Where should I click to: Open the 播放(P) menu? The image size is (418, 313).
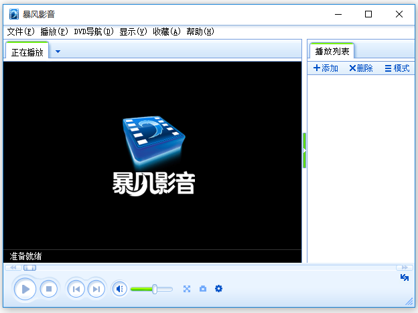tap(54, 32)
